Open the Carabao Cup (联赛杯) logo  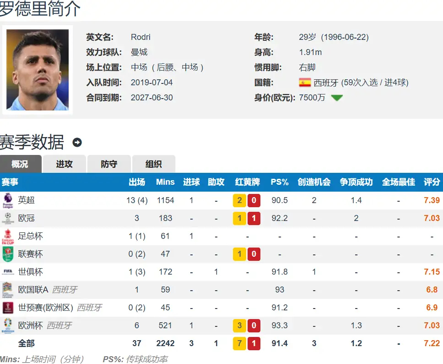8,254
